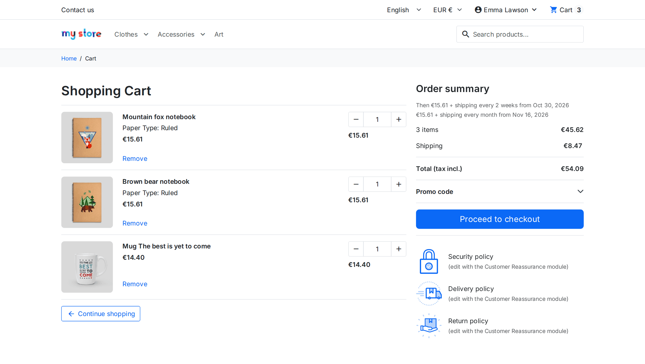Go to Home breadcrumb
The height and width of the screenshot is (364, 645).
tap(69, 58)
